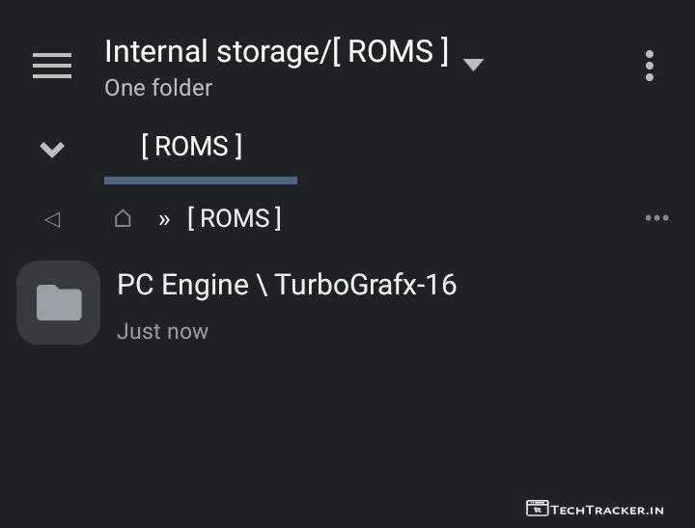Switch to the [ ROMS ] tab
The image size is (695, 528).
(x=191, y=147)
